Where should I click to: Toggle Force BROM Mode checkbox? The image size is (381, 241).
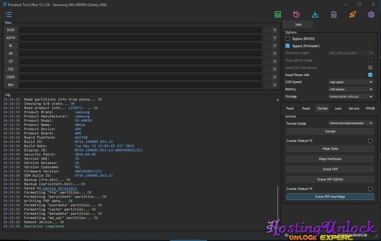(370, 60)
